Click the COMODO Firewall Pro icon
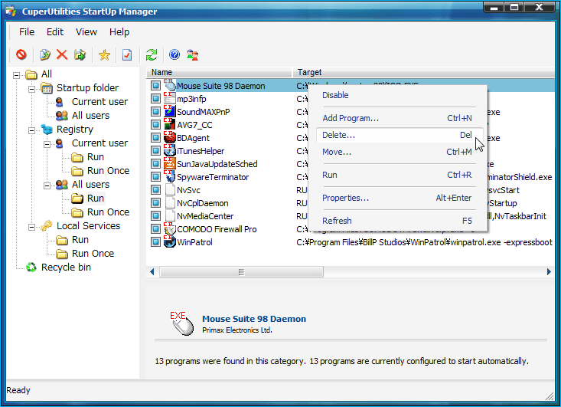Viewport: 561px width, 407px height. [x=170, y=228]
